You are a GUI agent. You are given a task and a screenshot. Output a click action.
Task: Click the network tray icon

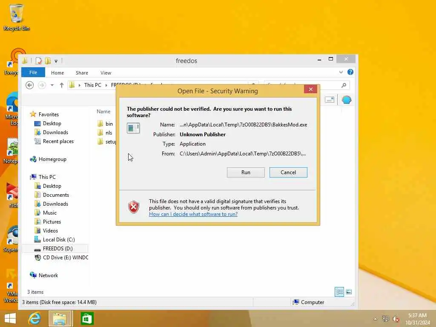point(385,318)
